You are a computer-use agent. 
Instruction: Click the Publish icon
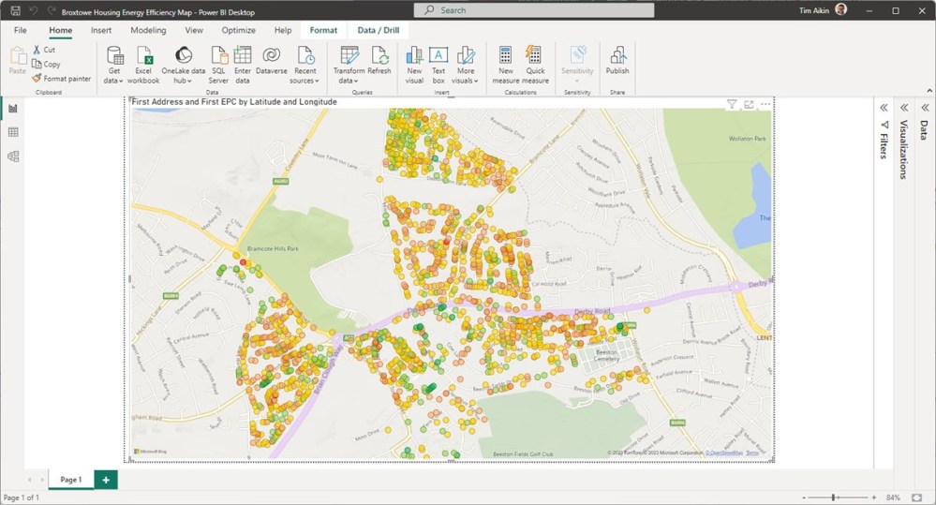click(617, 55)
